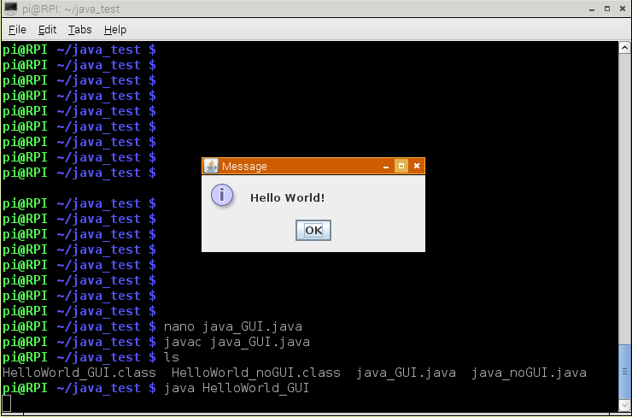The height and width of the screenshot is (417, 632).
Task: Open the File menu
Action: pos(17,30)
